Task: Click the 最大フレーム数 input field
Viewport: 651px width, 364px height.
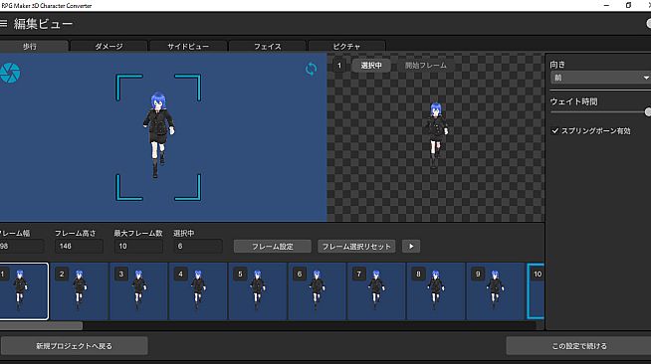Action: click(x=138, y=247)
